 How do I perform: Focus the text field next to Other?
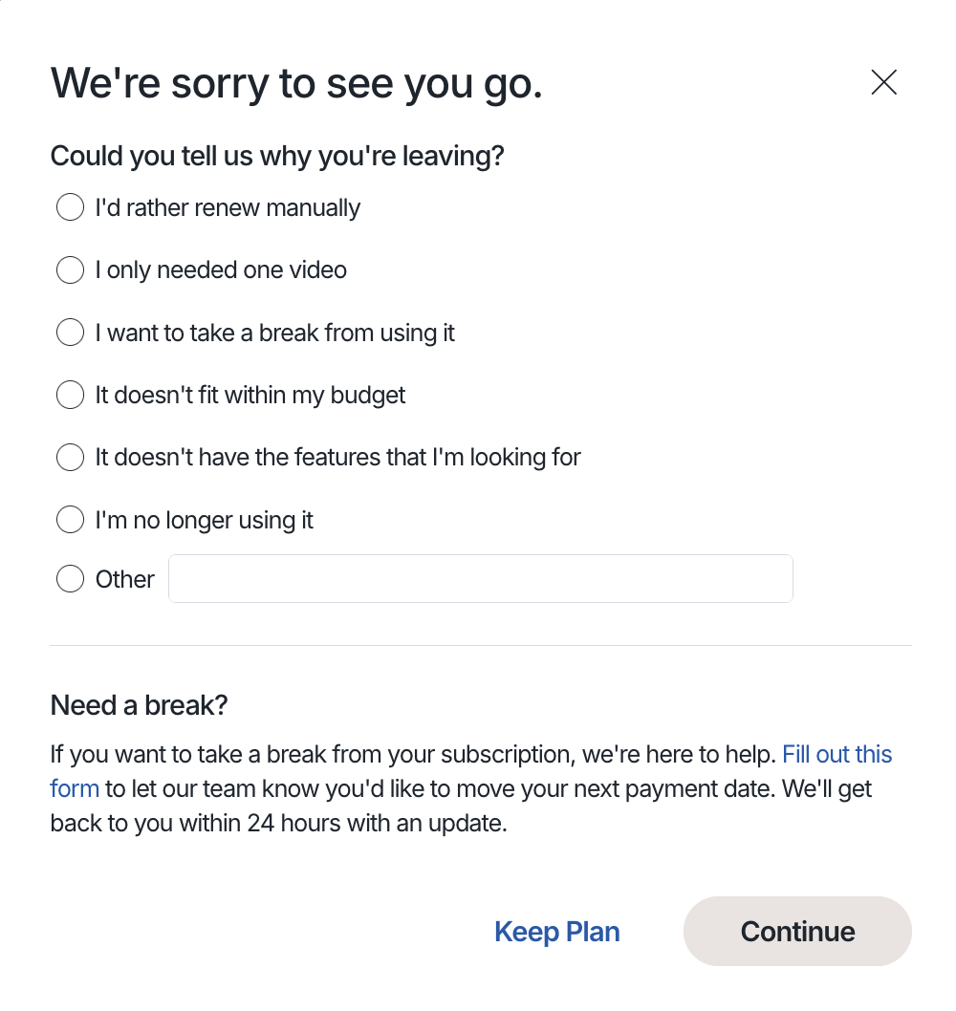(480, 579)
